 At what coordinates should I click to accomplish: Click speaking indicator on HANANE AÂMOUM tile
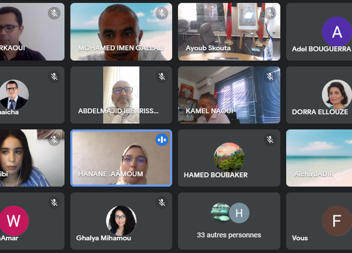[162, 140]
